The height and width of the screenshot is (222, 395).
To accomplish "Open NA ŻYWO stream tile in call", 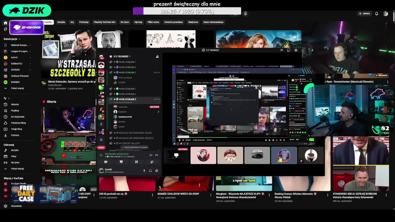I will coord(176,155).
